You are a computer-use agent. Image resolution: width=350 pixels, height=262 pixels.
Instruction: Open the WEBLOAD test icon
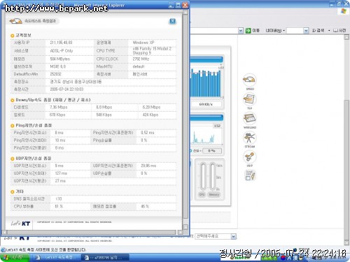249,118
